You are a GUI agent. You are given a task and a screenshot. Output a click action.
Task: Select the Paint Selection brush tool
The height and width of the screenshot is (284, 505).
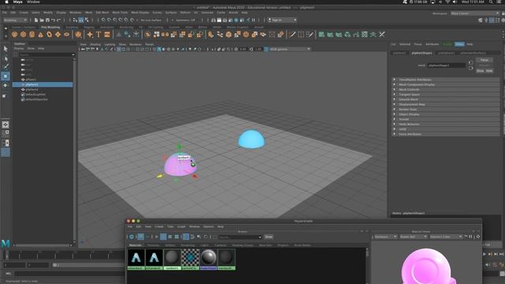click(x=6, y=67)
